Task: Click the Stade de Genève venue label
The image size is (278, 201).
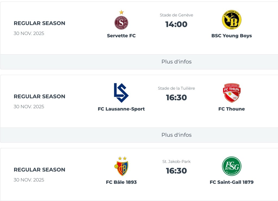Action: tap(176, 15)
